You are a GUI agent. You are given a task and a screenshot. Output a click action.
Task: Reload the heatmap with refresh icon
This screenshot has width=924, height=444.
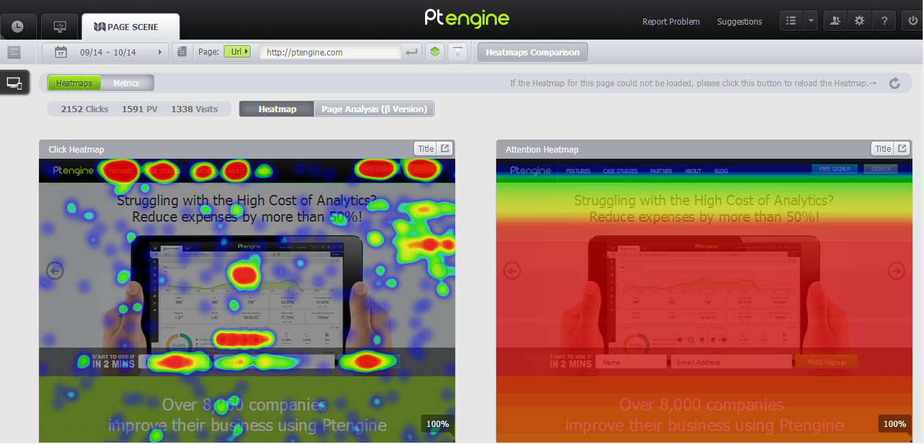(x=895, y=83)
